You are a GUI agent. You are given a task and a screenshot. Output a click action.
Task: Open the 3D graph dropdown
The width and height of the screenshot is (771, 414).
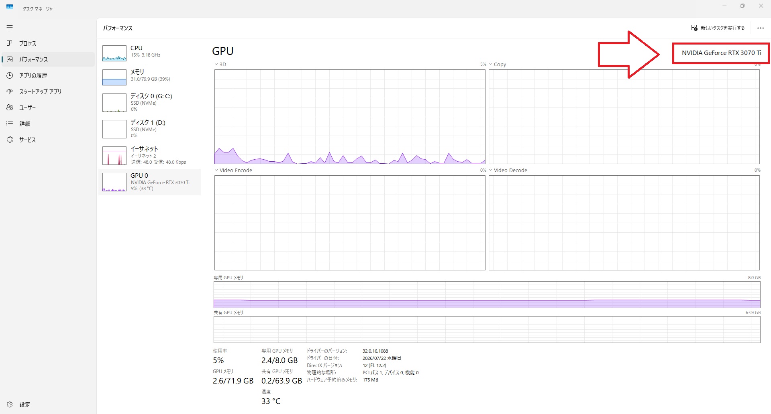click(x=220, y=64)
